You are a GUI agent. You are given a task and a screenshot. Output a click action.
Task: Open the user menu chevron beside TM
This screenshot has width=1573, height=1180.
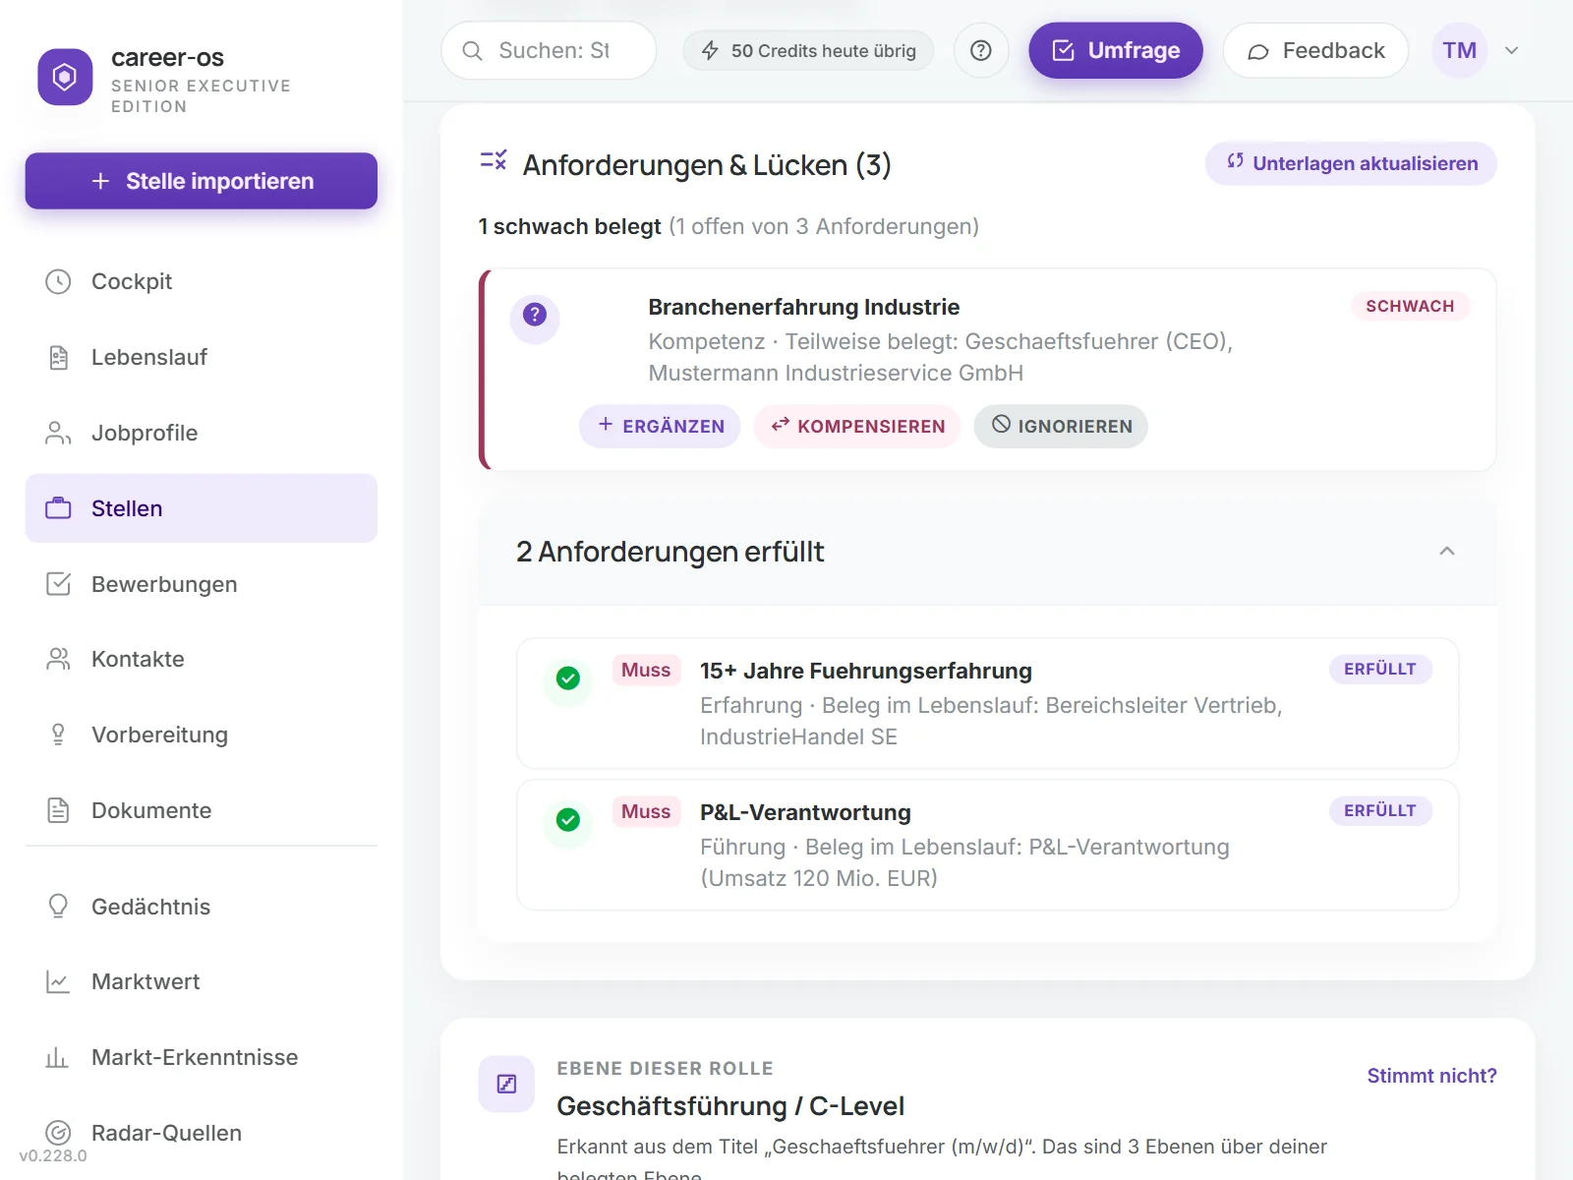tap(1512, 50)
